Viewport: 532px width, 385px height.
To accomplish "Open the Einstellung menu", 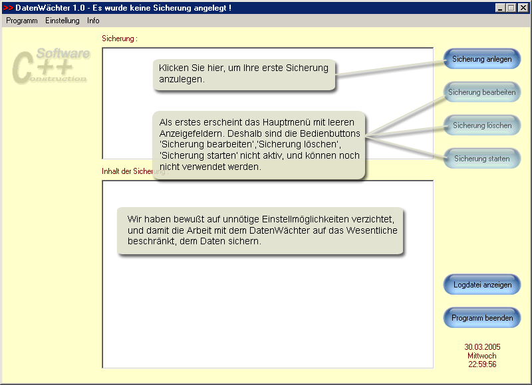I will [x=63, y=21].
